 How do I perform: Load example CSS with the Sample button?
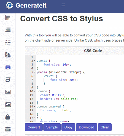(52, 127)
